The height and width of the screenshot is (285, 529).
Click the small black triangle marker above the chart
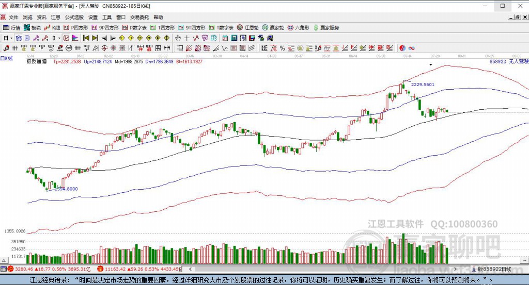pos(431,64)
